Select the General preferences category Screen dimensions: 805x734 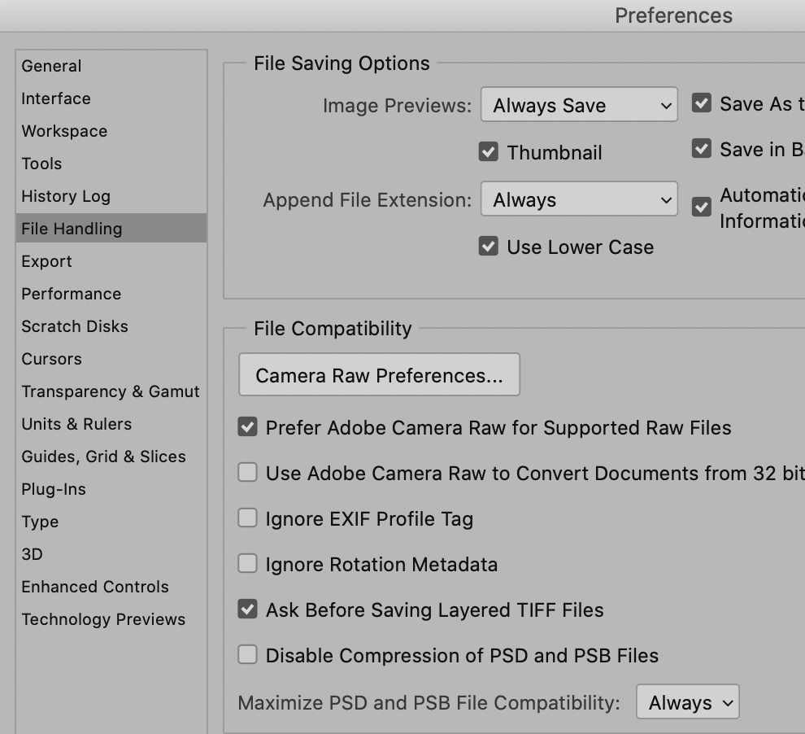coord(51,66)
